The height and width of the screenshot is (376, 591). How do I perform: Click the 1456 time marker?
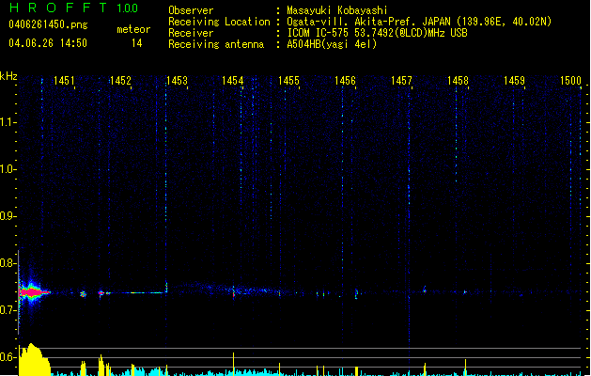pyautogui.click(x=345, y=81)
